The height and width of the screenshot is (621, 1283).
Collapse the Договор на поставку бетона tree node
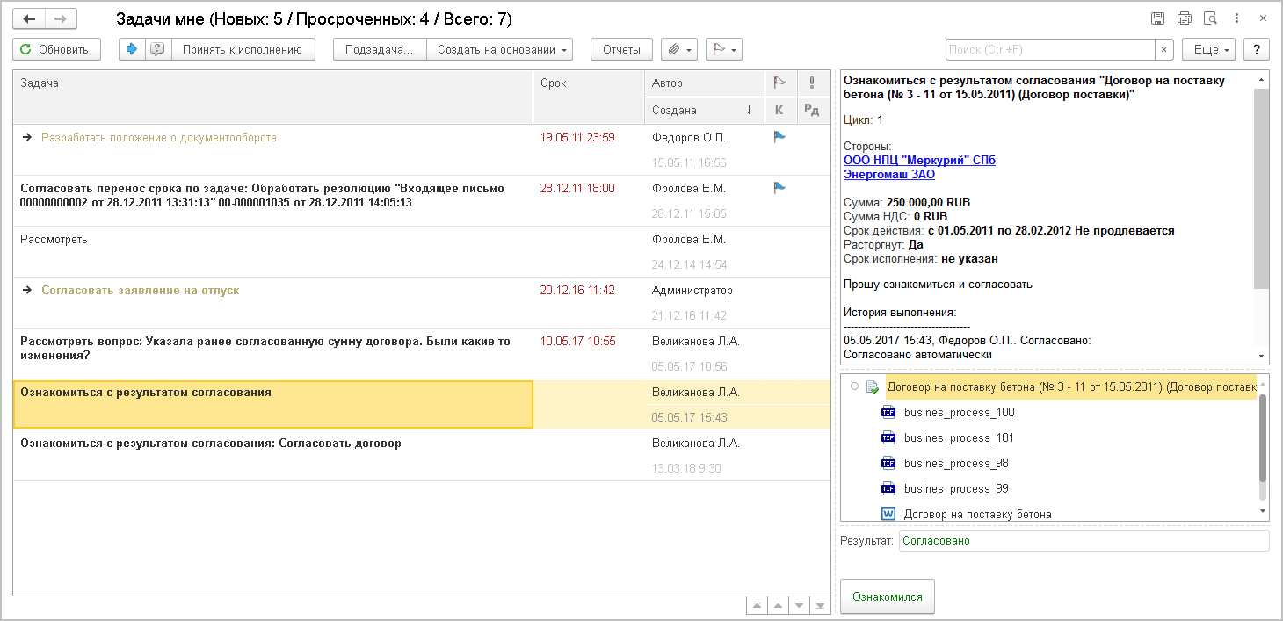pyautogui.click(x=854, y=386)
